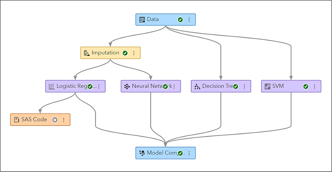Image resolution: width=332 pixels, height=172 pixels.
Task: Click the Model Comparison node icon
Action: [142, 153]
